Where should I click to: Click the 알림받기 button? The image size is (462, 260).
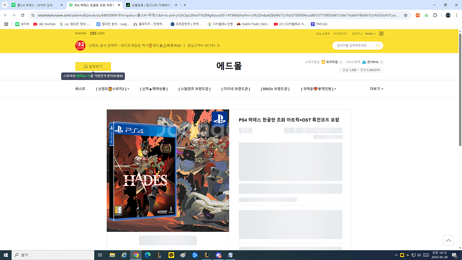click(93, 67)
